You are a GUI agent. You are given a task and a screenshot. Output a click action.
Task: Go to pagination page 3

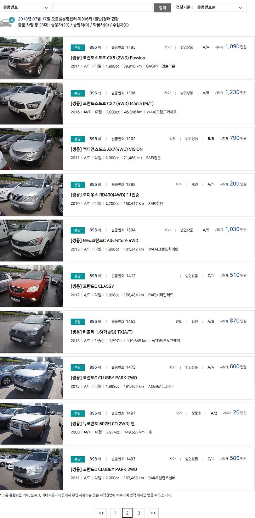tap(139, 513)
